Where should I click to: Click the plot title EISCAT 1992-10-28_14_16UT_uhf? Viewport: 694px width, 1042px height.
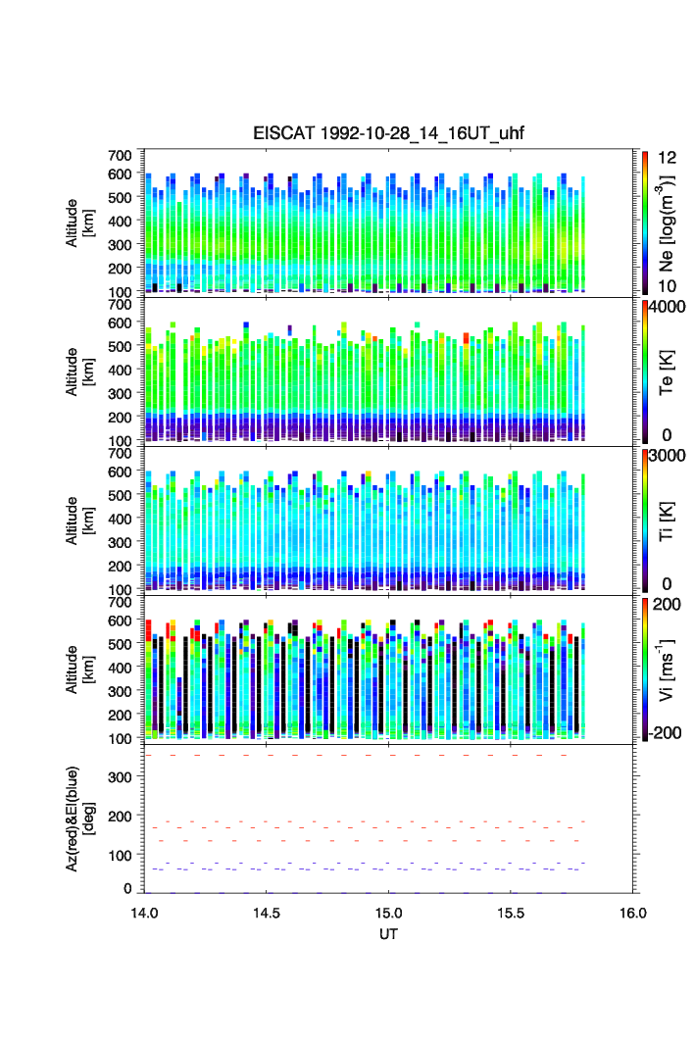[x=388, y=133]
